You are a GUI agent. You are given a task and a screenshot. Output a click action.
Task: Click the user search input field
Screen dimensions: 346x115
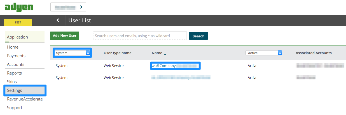point(140,36)
